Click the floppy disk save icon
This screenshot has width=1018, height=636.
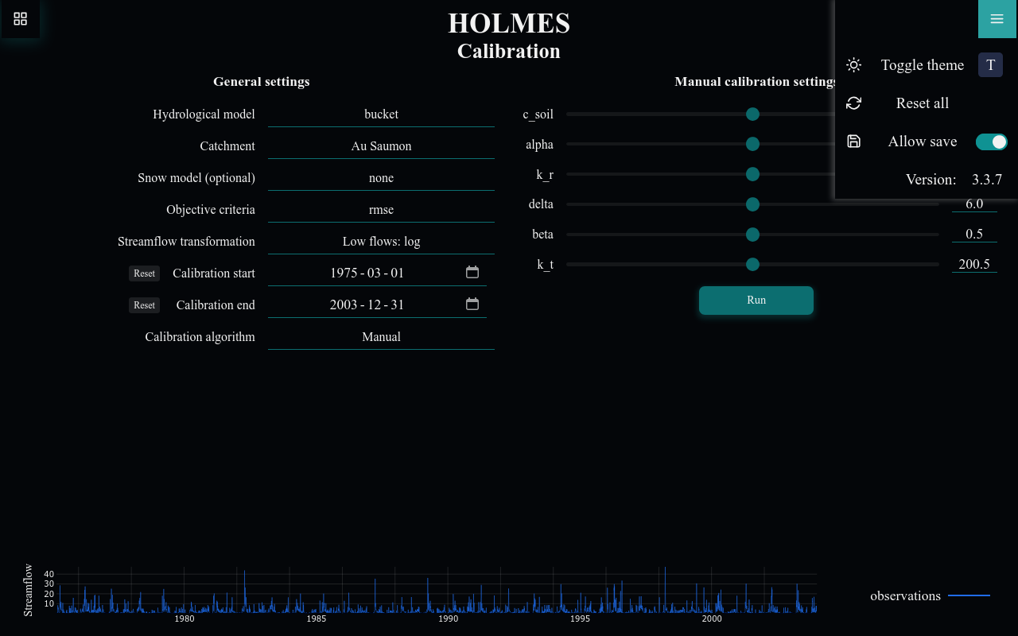tap(853, 141)
